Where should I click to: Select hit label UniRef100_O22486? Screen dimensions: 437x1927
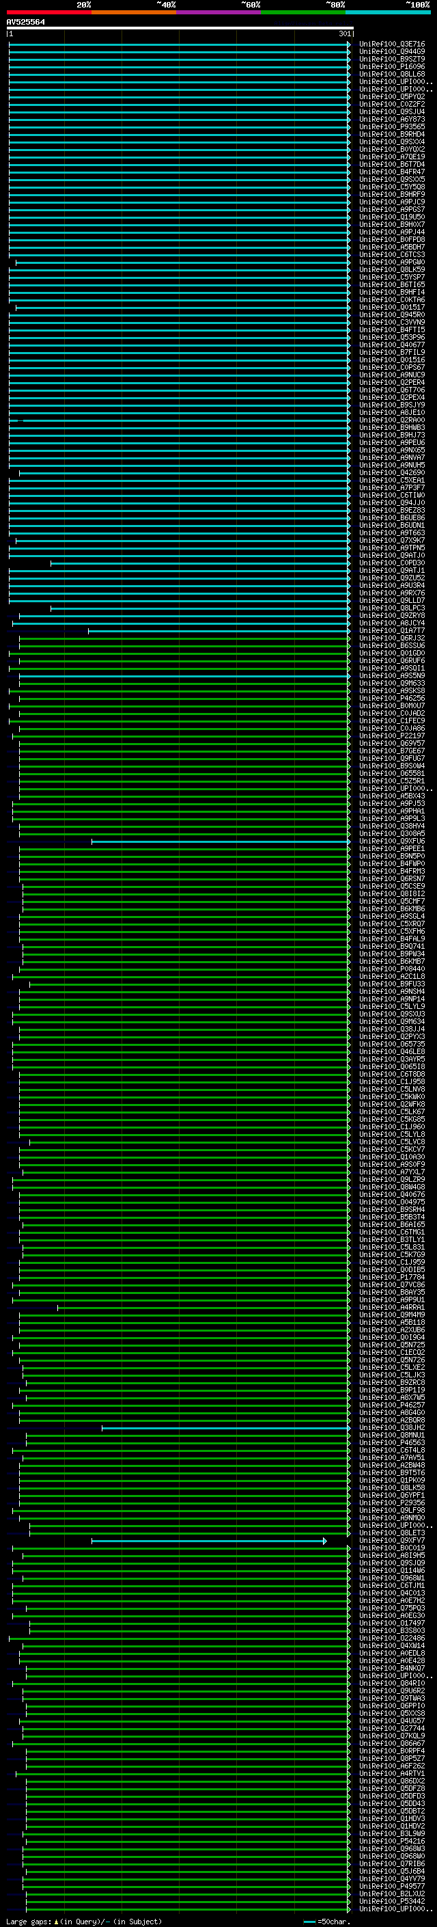(x=392, y=1639)
